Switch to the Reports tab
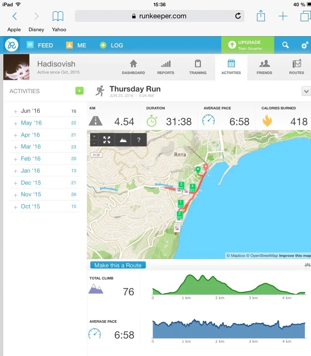 point(166,67)
